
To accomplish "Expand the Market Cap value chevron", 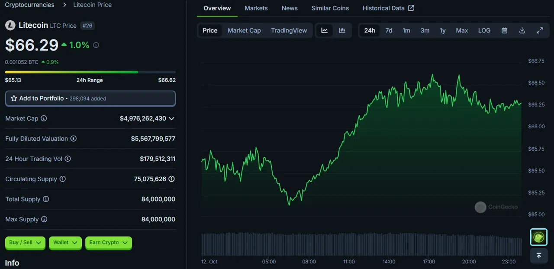I will click(172, 118).
